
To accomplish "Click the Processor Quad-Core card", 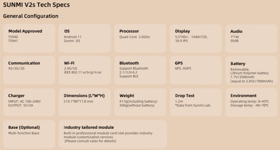I will (140, 38).
